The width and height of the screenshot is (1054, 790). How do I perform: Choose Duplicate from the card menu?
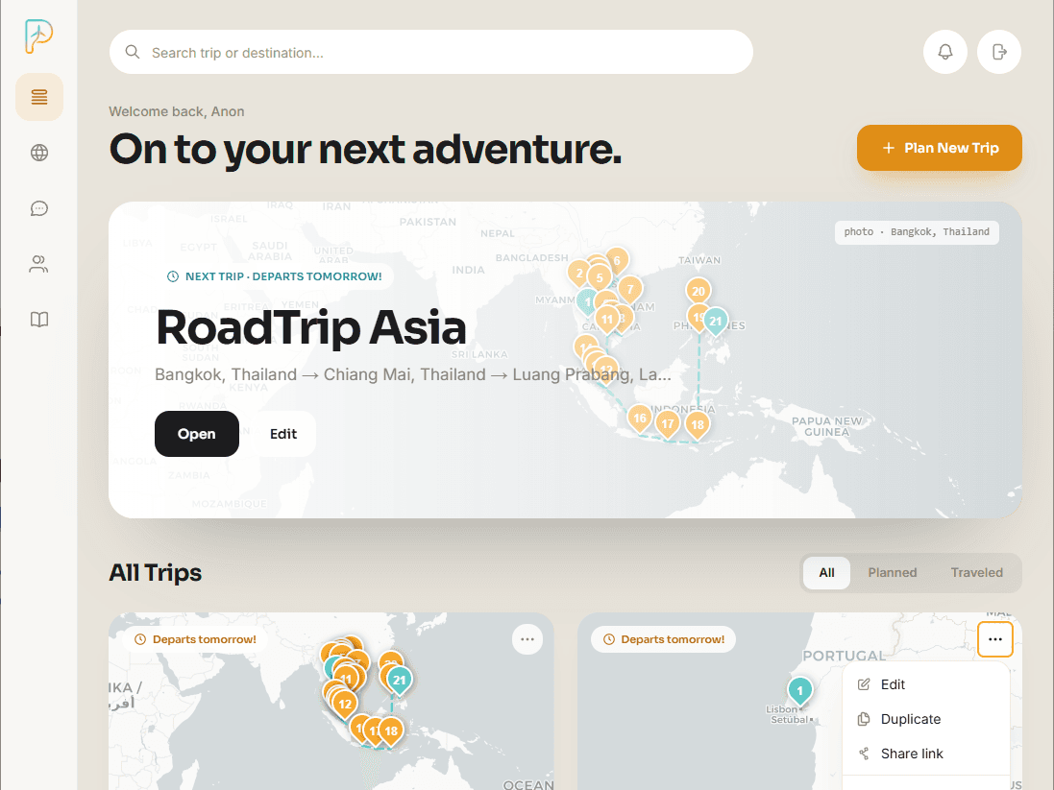click(x=926, y=719)
